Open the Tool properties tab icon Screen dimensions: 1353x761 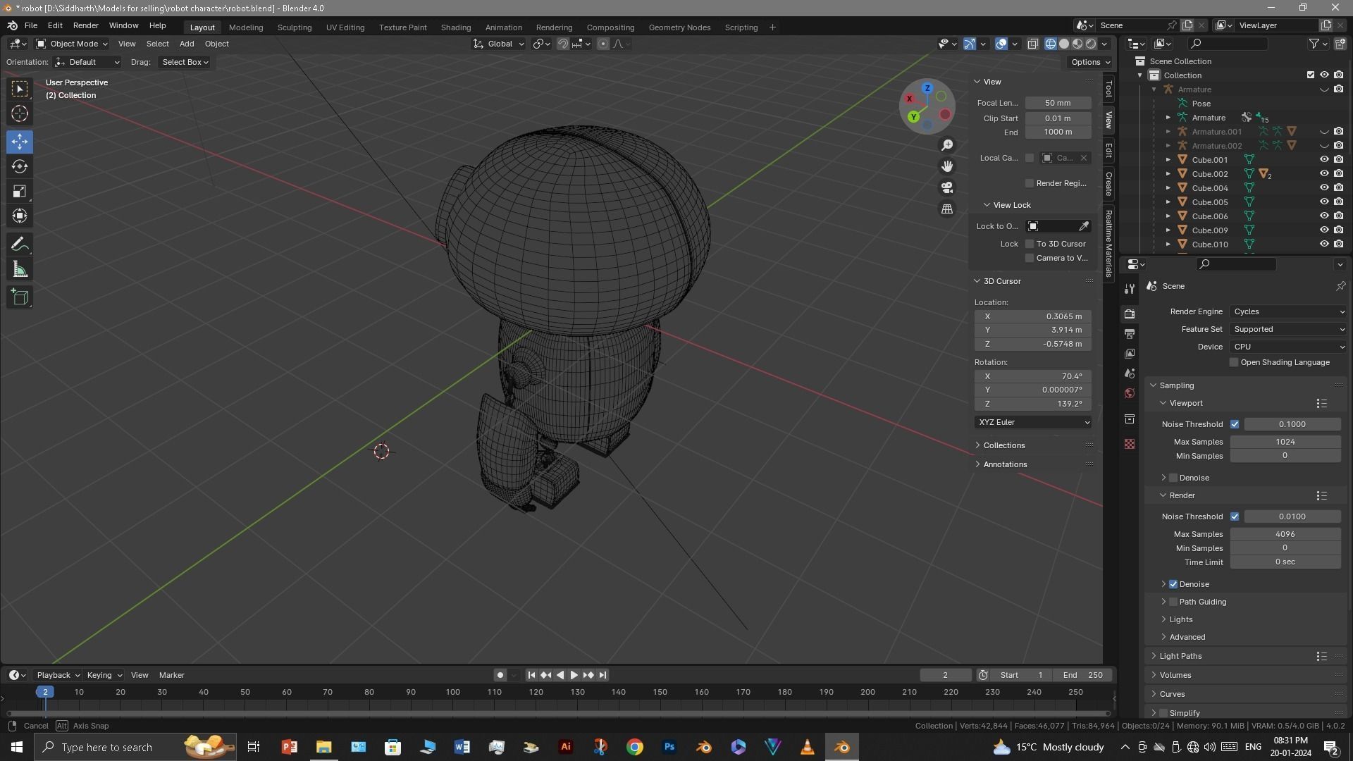click(1130, 289)
